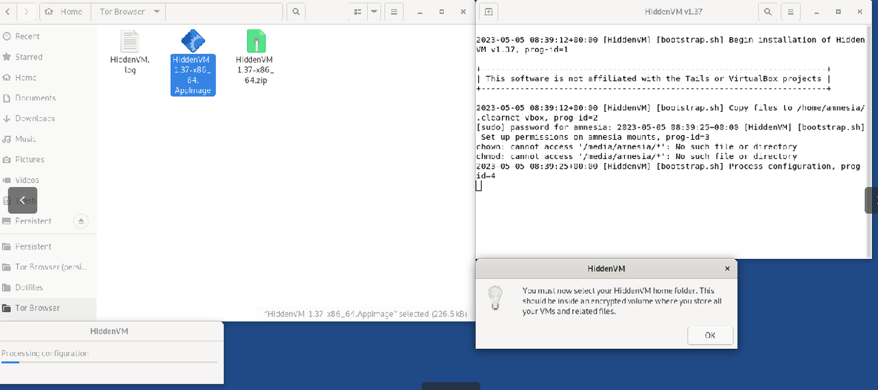The width and height of the screenshot is (878, 390).
Task: Open Videos in the sidebar
Action: pyautogui.click(x=48, y=180)
